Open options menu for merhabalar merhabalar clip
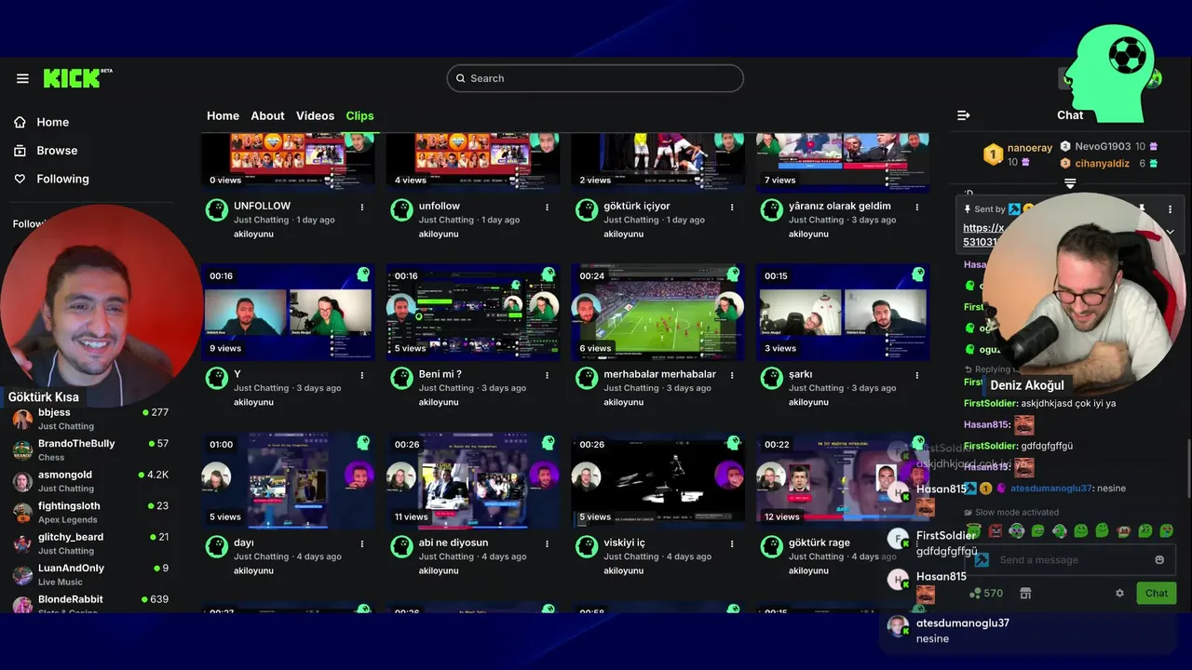Image resolution: width=1192 pixels, height=670 pixels. pos(732,375)
